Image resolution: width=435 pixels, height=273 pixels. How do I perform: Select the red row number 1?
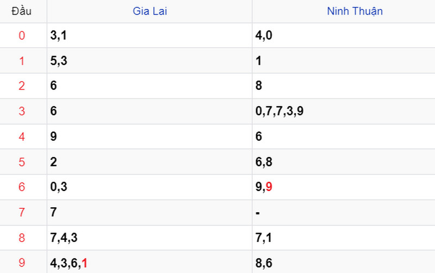22,61
